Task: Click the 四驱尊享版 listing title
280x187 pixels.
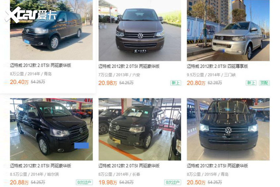Action: point(217,66)
